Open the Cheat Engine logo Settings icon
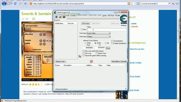This screenshot has width=181, height=102. click(x=124, y=20)
